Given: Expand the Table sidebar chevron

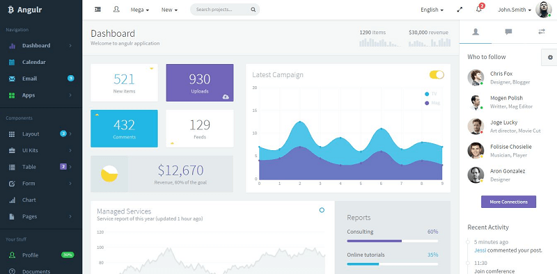Looking at the screenshot, I should (x=70, y=167).
